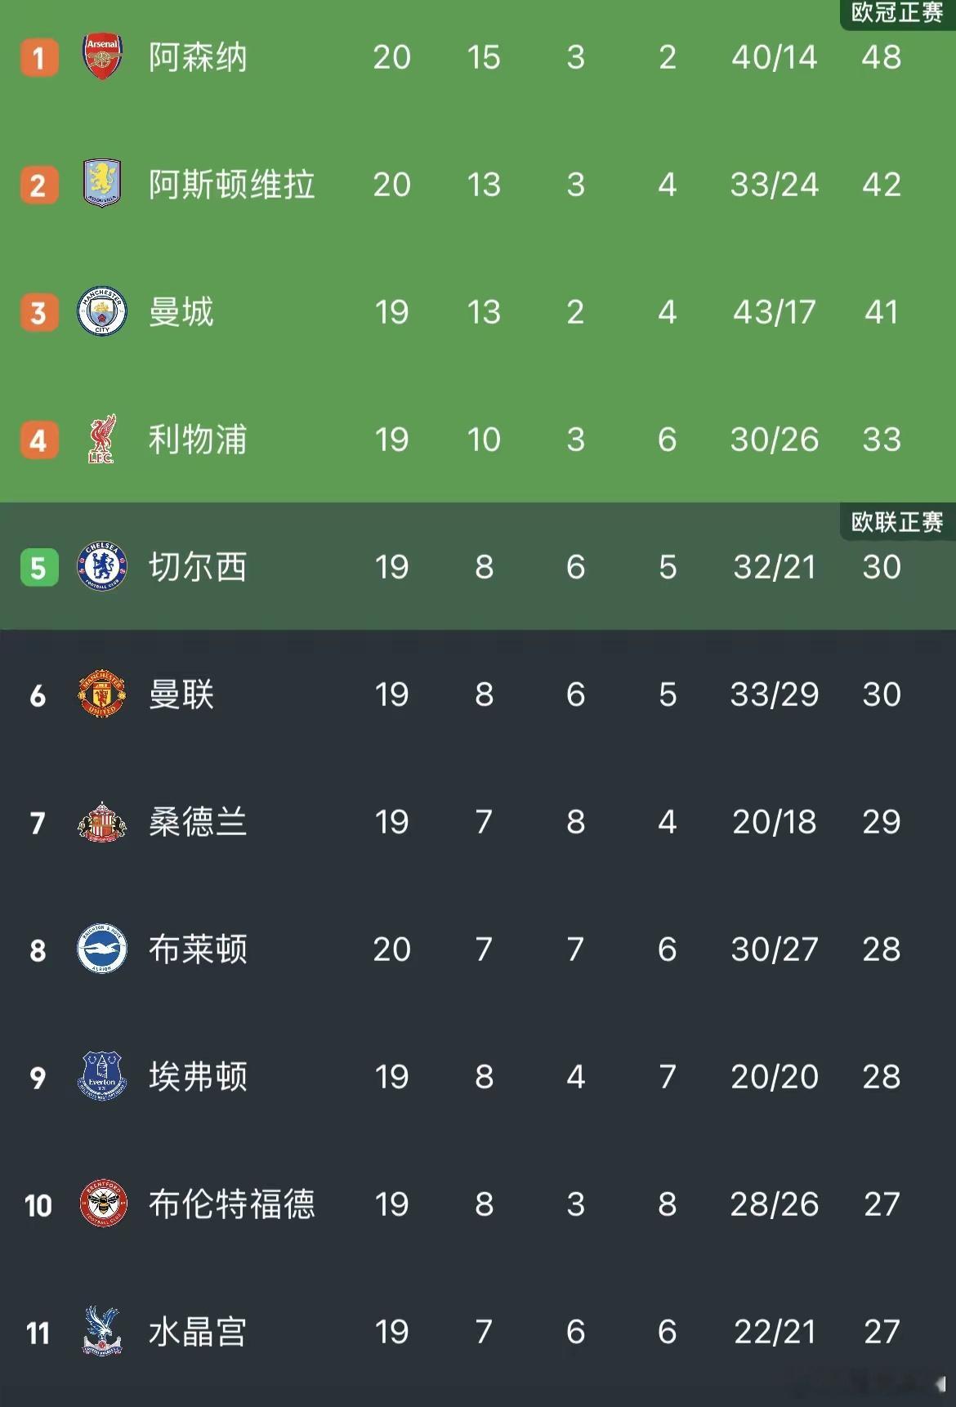Viewport: 956px width, 1407px height.
Task: Click the green rank 5 badge
Action: click(x=38, y=568)
